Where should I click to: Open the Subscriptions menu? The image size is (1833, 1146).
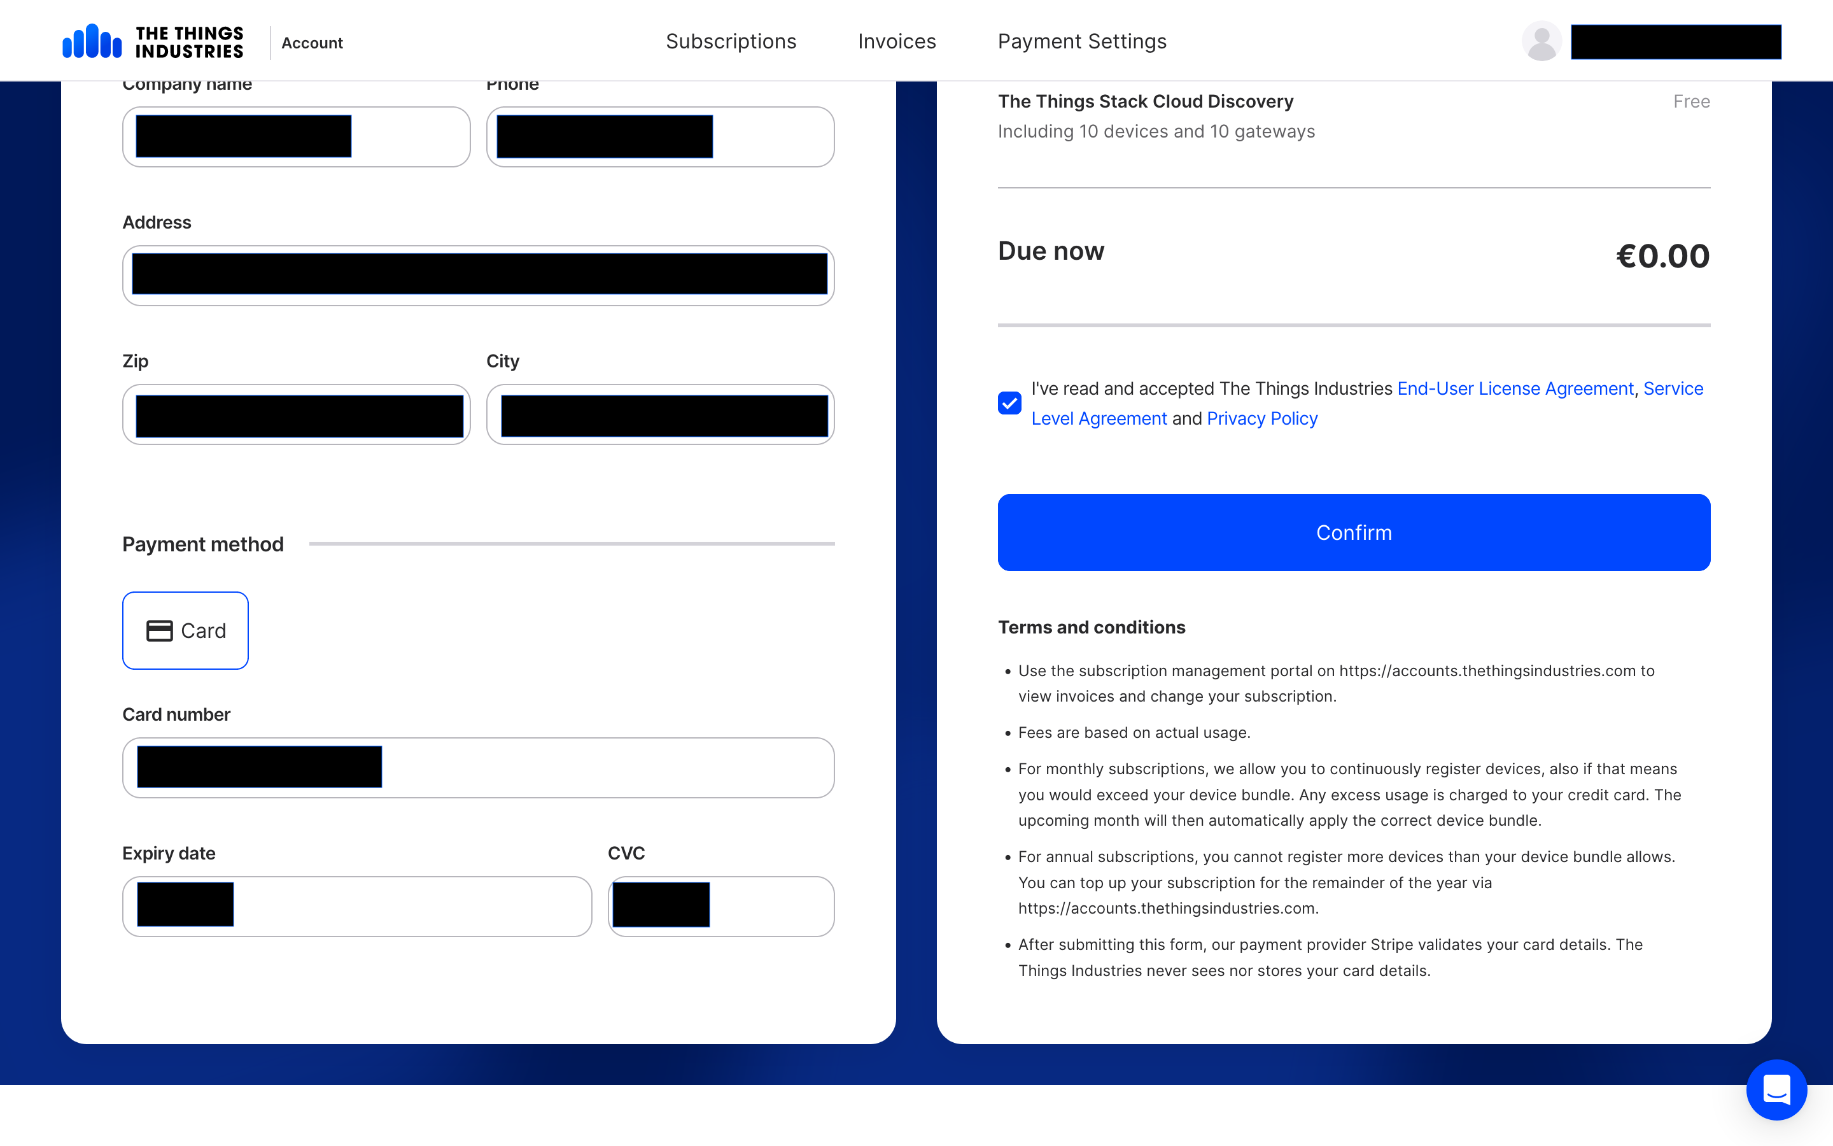(x=731, y=41)
